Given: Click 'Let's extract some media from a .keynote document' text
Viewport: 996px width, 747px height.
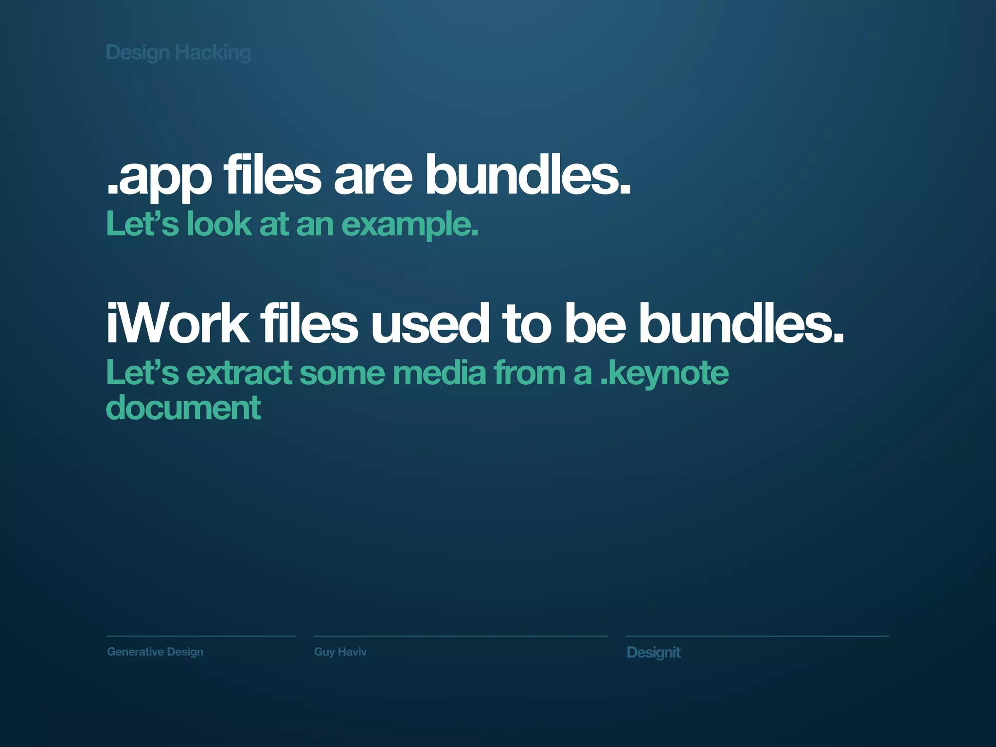Looking at the screenshot, I should tap(417, 389).
